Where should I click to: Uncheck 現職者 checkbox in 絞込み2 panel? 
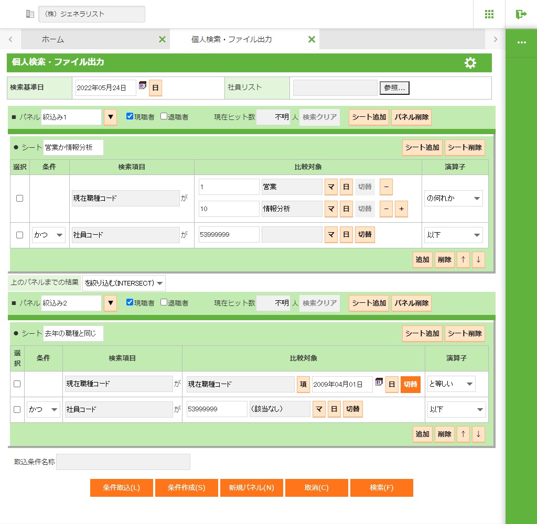(130, 302)
